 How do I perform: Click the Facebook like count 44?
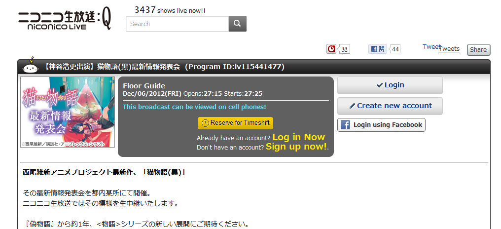[x=395, y=49]
